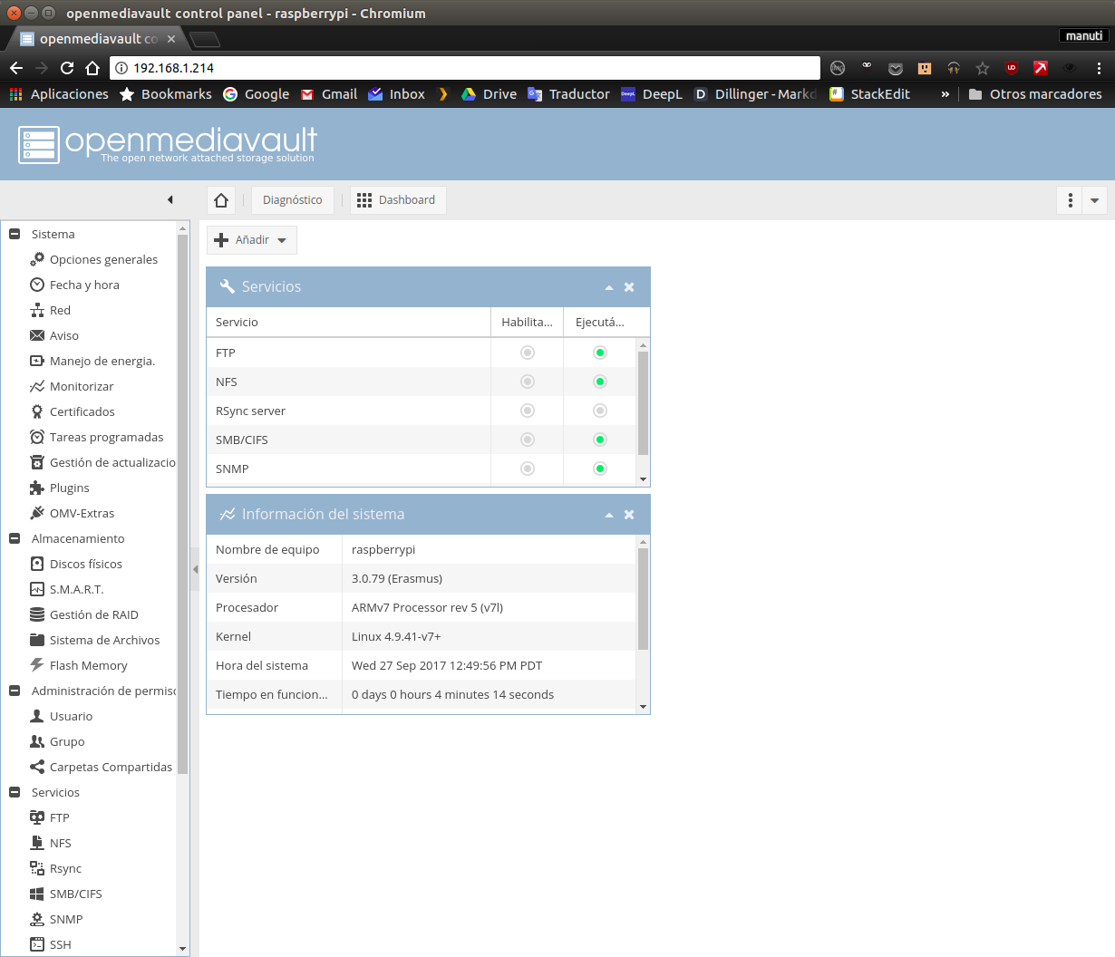Open Tareas programadas in the sidebar

[106, 437]
